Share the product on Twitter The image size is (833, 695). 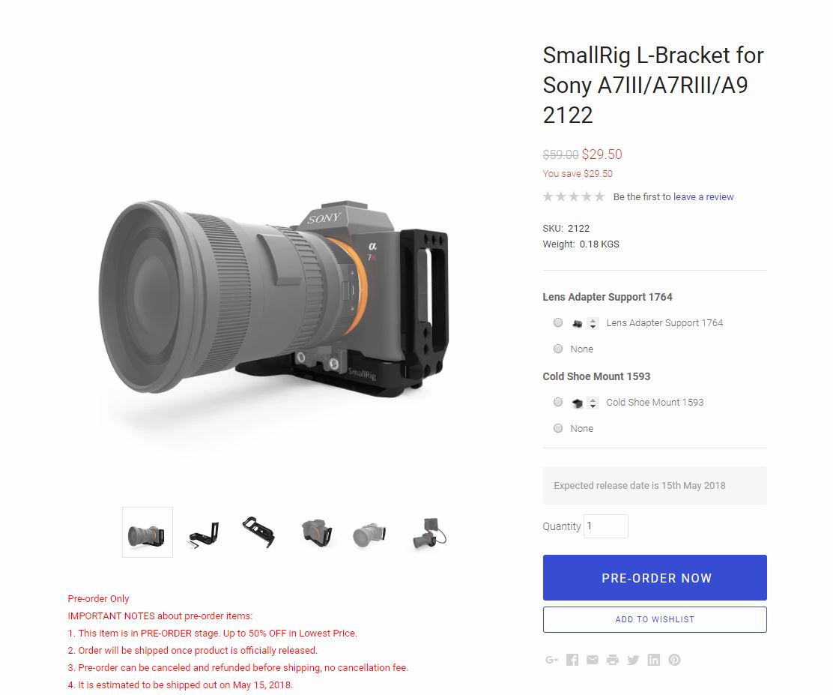click(633, 660)
